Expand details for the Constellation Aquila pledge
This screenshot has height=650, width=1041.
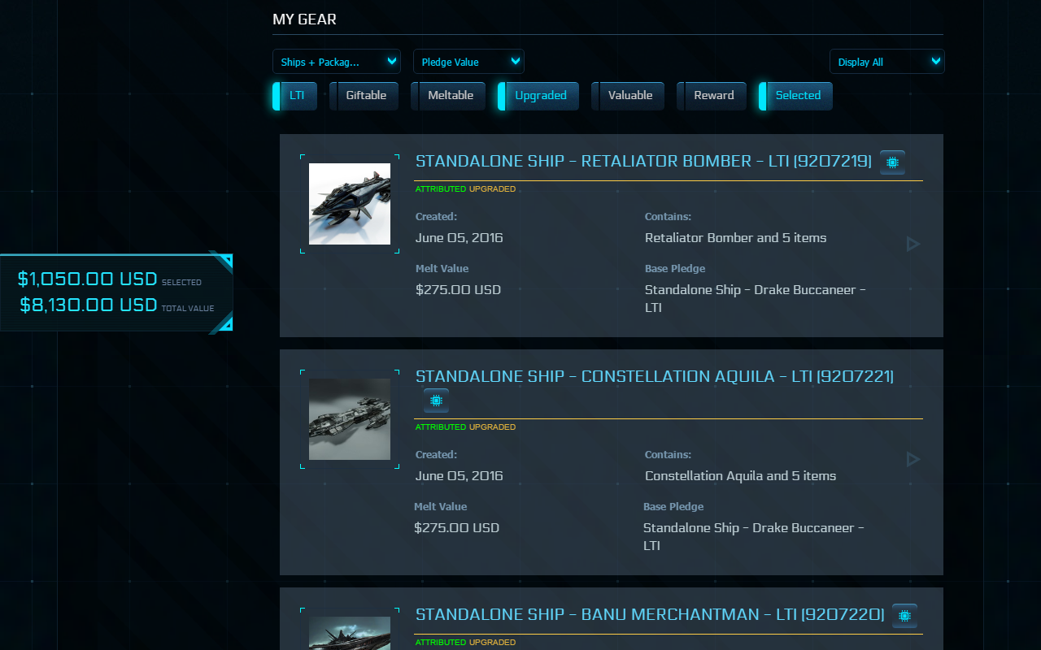point(913,459)
